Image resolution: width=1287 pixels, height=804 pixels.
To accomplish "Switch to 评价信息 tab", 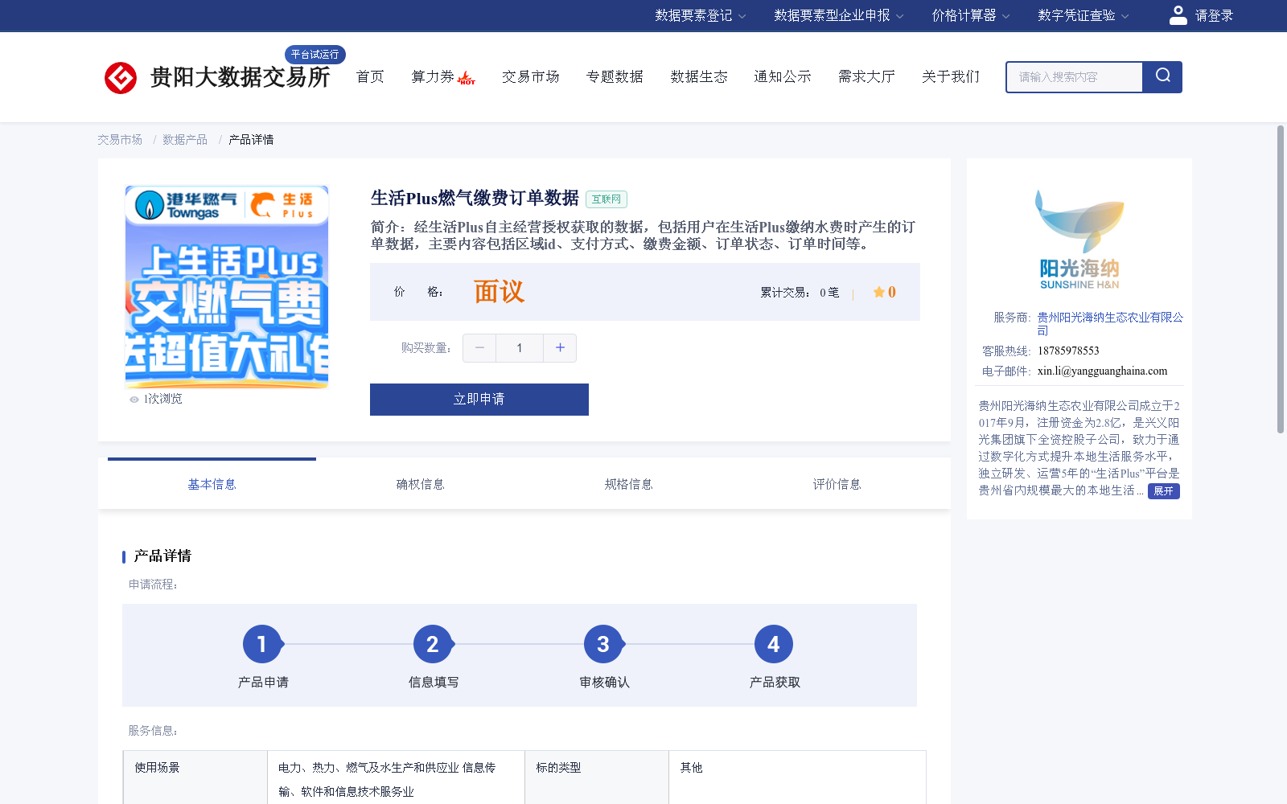I will point(837,484).
